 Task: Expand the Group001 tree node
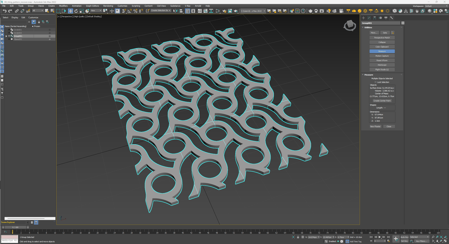pos(6,36)
